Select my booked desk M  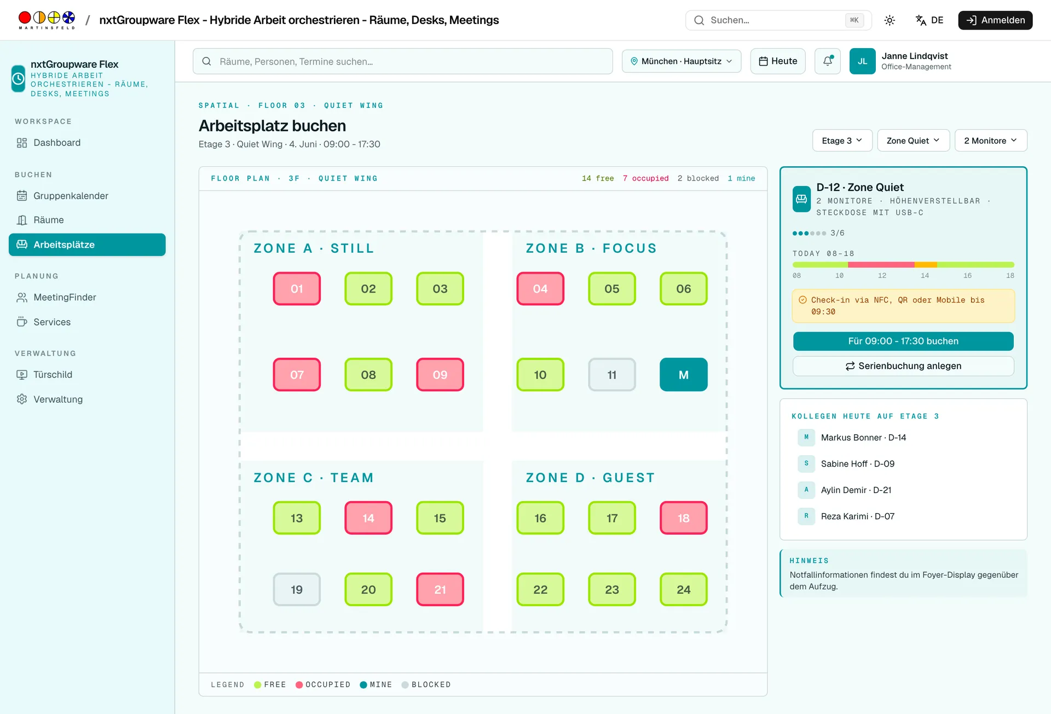pos(684,375)
